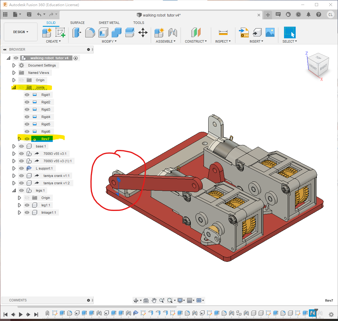
Task: Click the Measure ruler icon in Inspect
Action: (223, 32)
